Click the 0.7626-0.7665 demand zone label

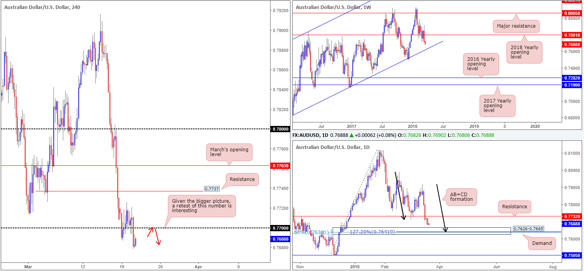pos(528,228)
